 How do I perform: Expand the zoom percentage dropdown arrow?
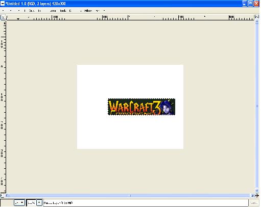[x=39, y=202]
